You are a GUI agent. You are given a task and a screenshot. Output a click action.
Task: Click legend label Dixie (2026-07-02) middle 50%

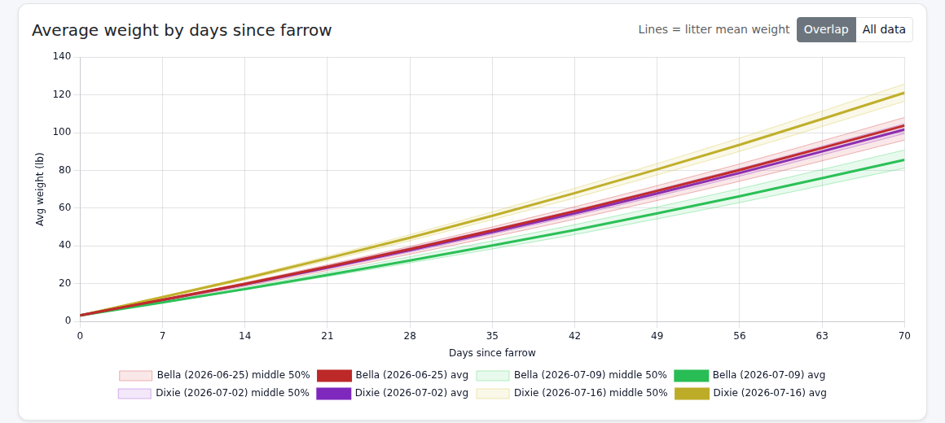(x=233, y=393)
